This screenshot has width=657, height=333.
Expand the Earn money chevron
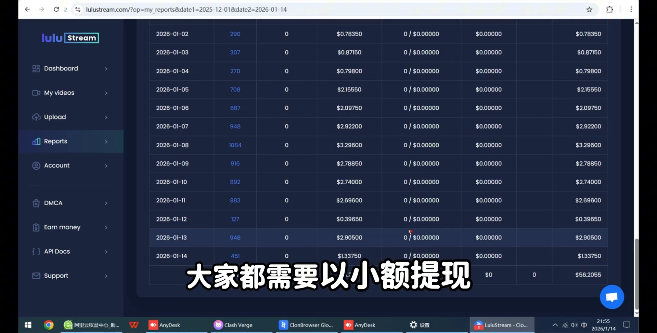click(x=106, y=228)
